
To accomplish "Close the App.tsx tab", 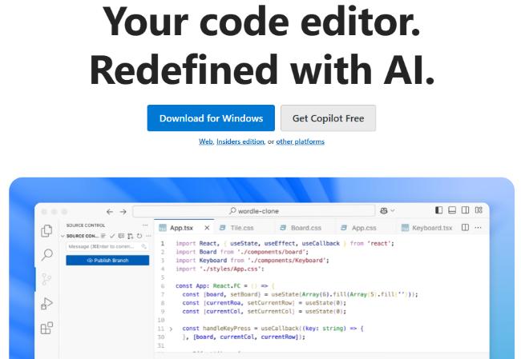I will [207, 228].
